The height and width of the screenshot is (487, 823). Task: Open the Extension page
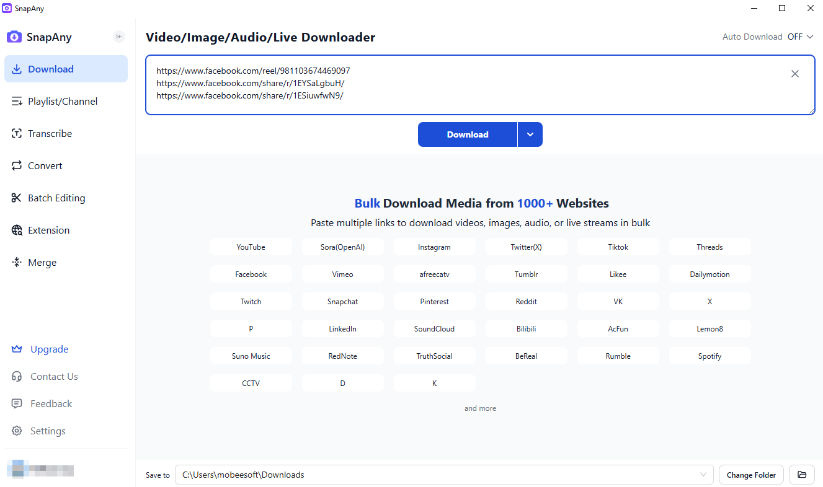pos(66,230)
